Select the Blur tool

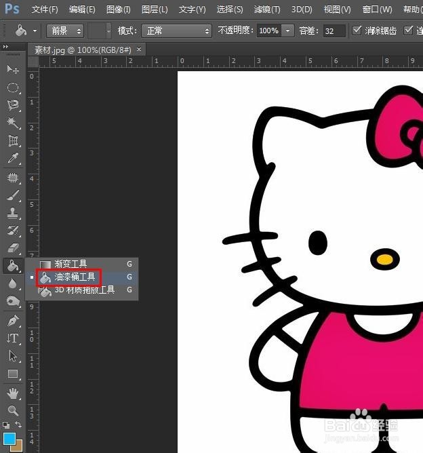13,283
